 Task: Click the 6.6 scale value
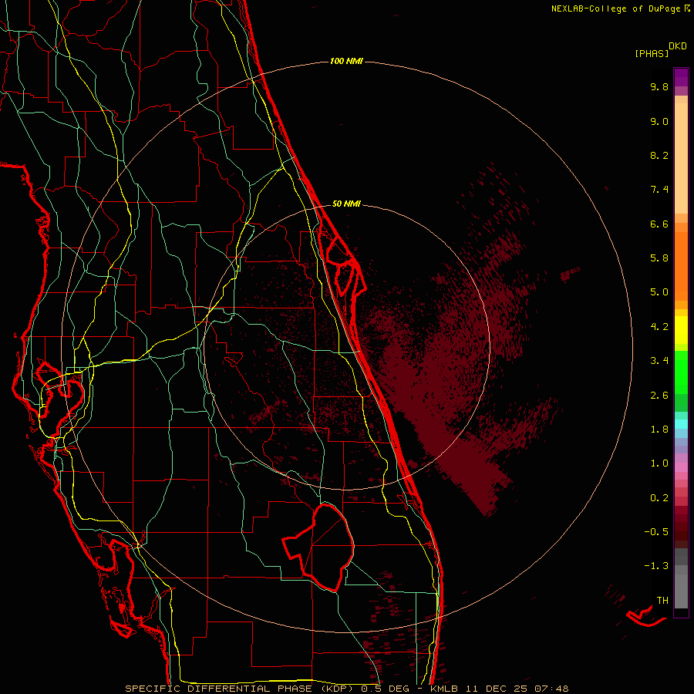coord(659,224)
